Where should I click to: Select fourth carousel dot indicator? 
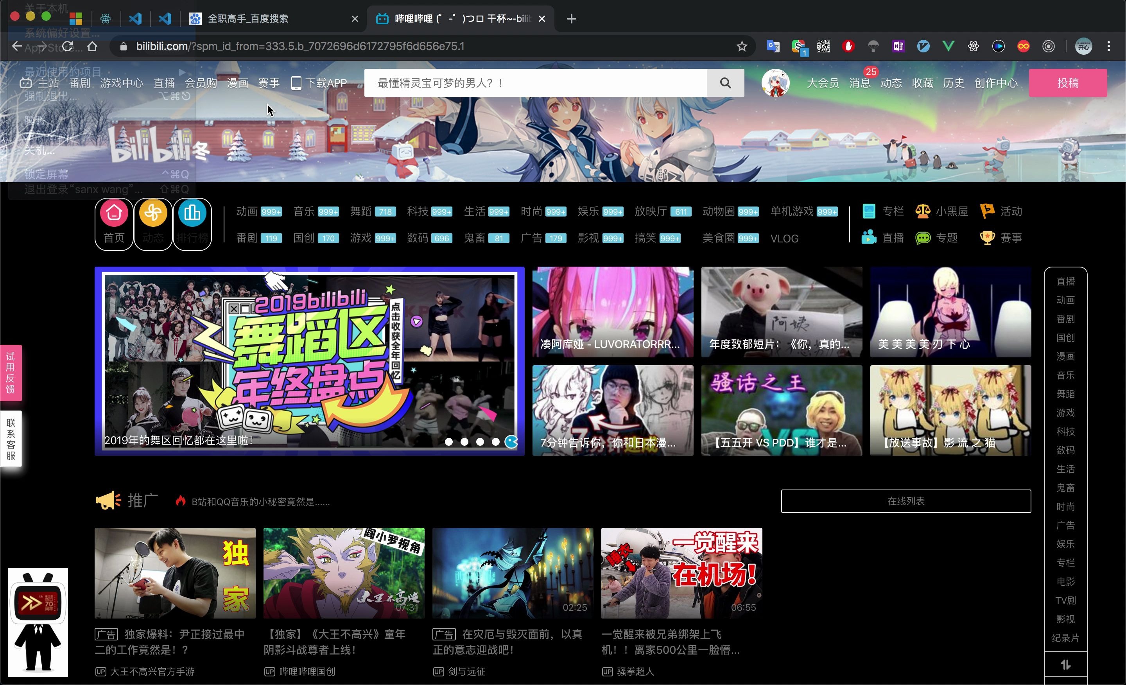coord(495,441)
